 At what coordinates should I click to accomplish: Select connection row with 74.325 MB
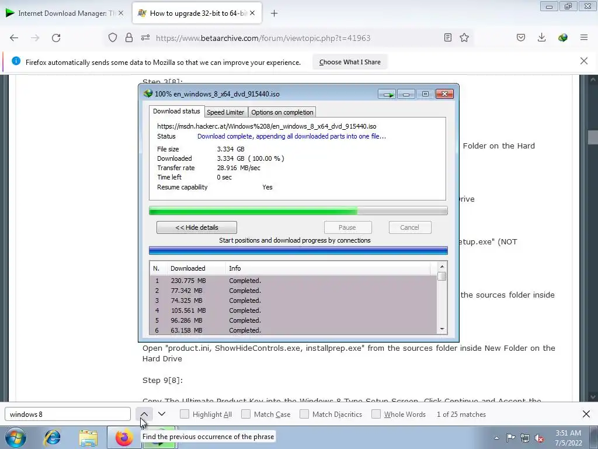tap(293, 301)
